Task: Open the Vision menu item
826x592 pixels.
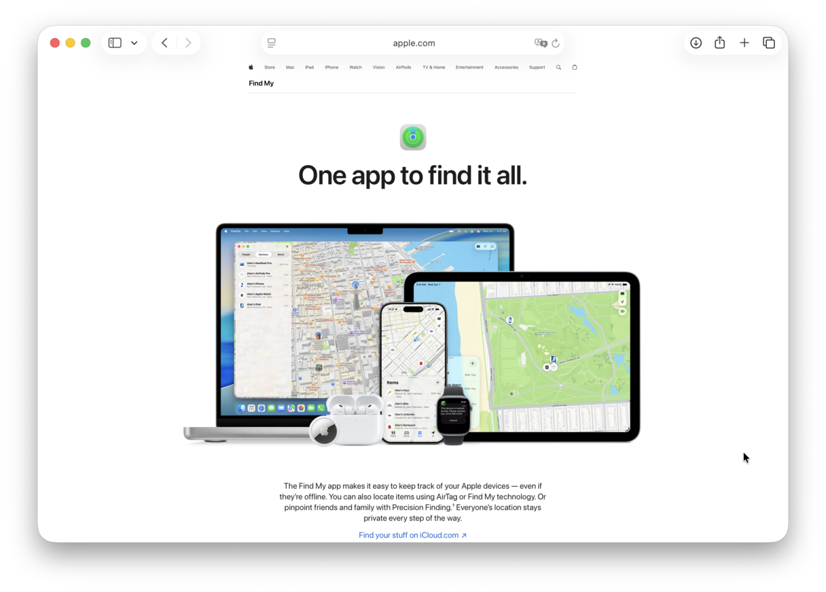Action: coord(379,67)
